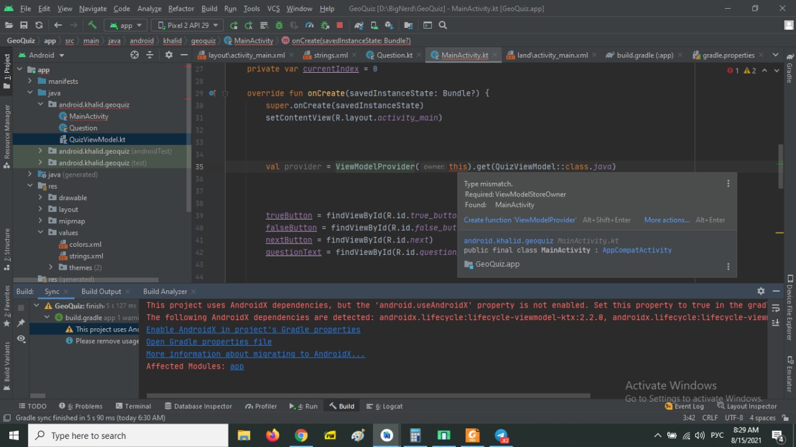
Task: Click More actions... in the tooltip
Action: click(667, 220)
